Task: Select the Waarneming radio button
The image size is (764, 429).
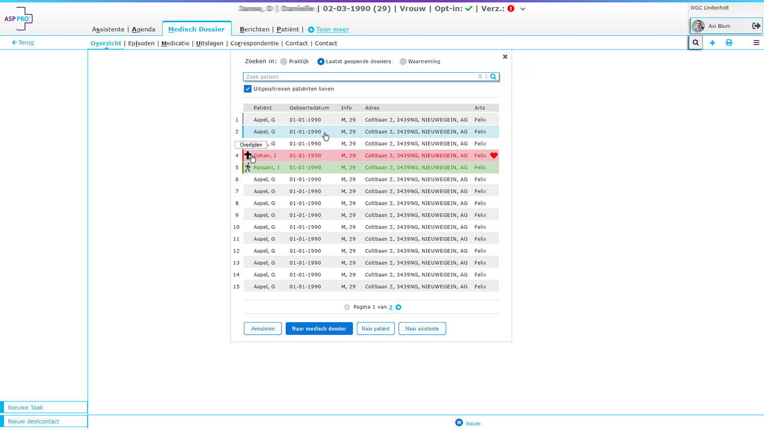Action: [x=403, y=61]
